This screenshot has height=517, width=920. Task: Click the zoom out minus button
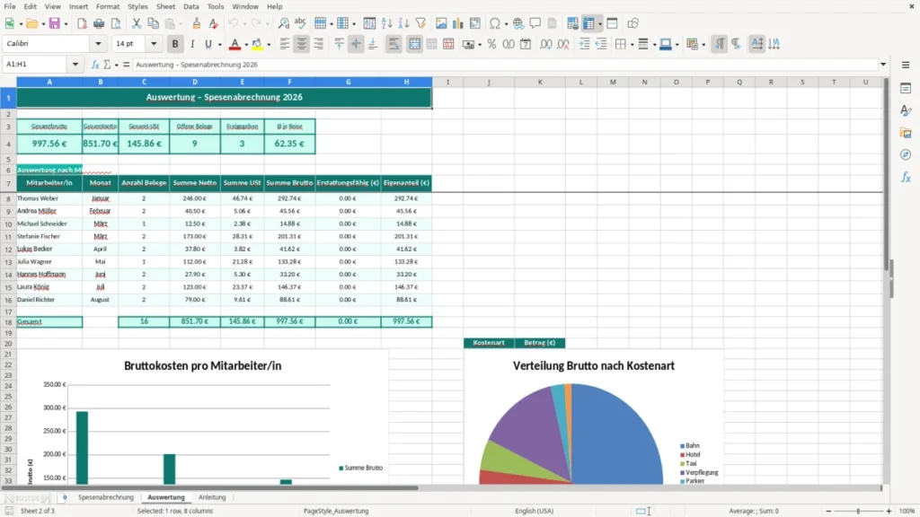[x=828, y=511]
